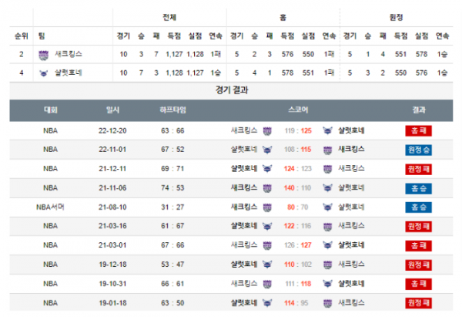Click the 홈패 badge for the 21-03-01 game

(x=418, y=245)
